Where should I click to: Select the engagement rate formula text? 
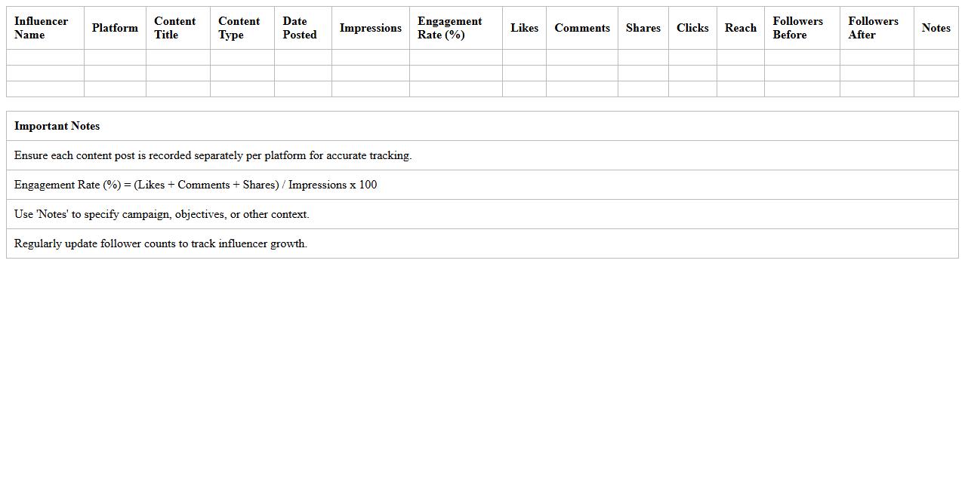pyautogui.click(x=196, y=185)
